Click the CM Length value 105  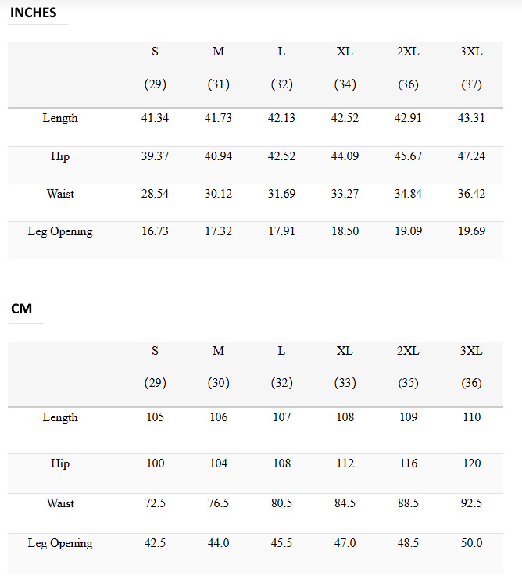(x=155, y=417)
